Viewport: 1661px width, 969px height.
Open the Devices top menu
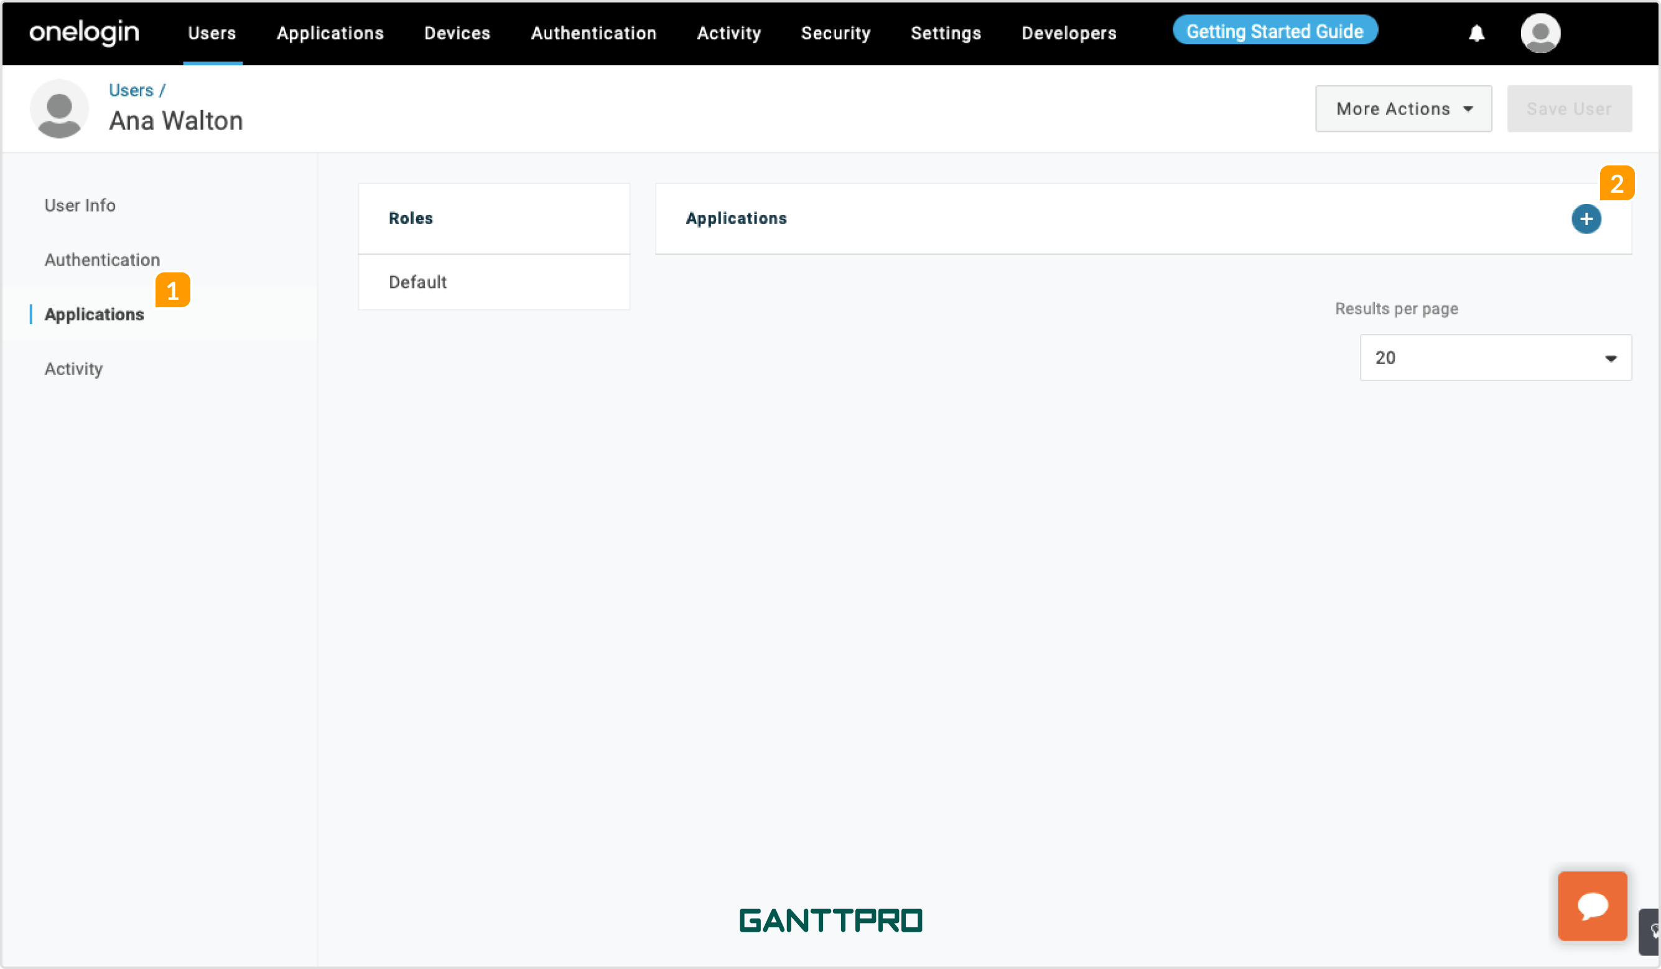tap(457, 33)
